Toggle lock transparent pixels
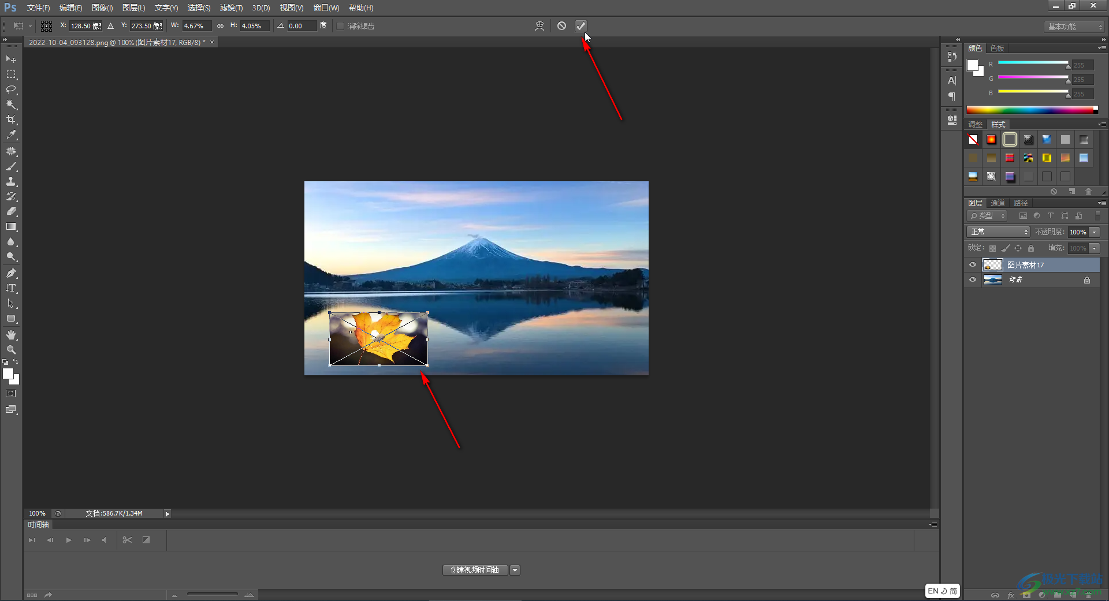Image resolution: width=1109 pixels, height=601 pixels. coord(992,248)
